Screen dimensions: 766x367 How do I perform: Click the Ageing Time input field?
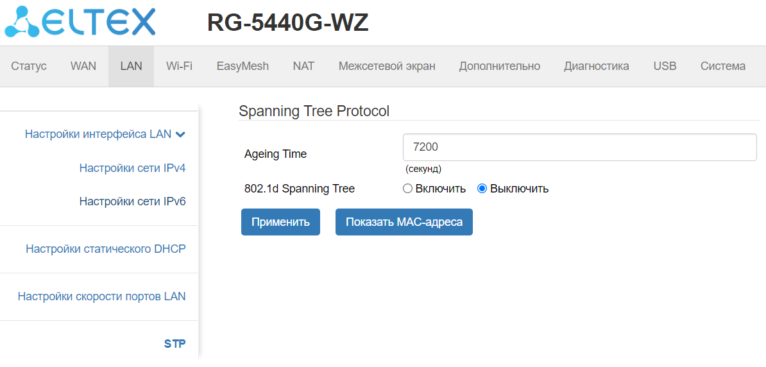[x=579, y=147]
